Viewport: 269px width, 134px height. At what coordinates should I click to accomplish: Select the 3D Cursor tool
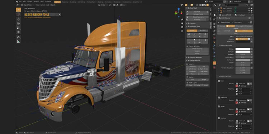tap(18, 14)
